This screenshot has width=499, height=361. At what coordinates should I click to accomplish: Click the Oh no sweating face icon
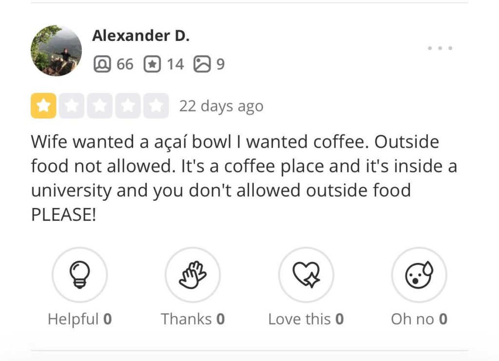(419, 274)
